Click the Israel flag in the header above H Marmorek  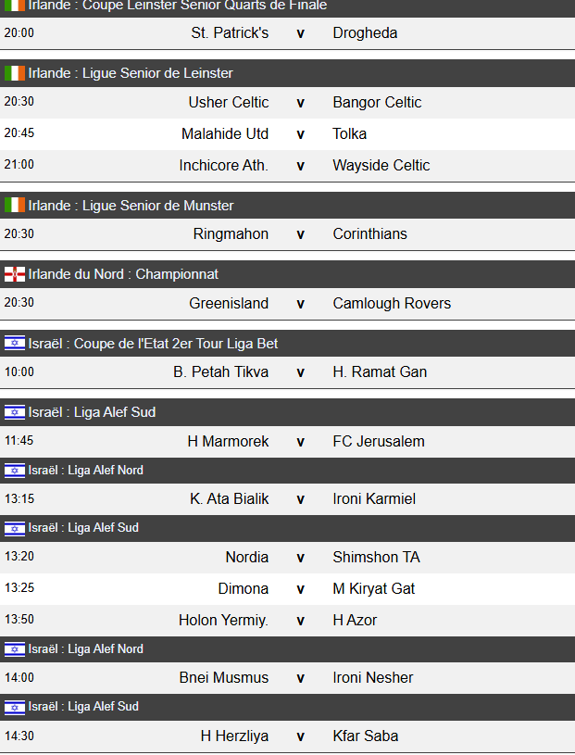15,412
